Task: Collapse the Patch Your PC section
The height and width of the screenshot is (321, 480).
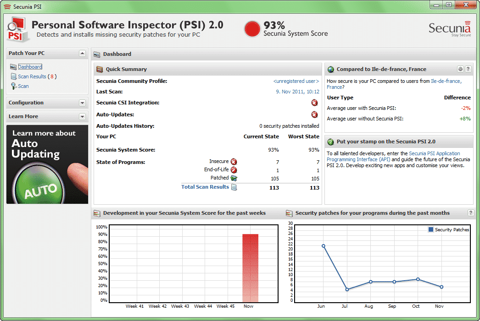Action: pyautogui.click(x=82, y=53)
